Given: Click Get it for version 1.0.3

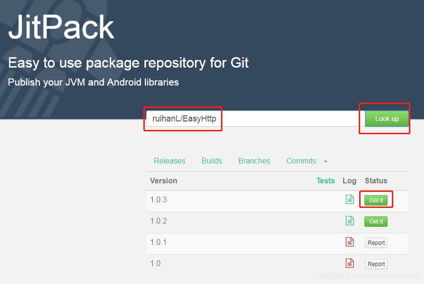Looking at the screenshot, I should pyautogui.click(x=376, y=199).
